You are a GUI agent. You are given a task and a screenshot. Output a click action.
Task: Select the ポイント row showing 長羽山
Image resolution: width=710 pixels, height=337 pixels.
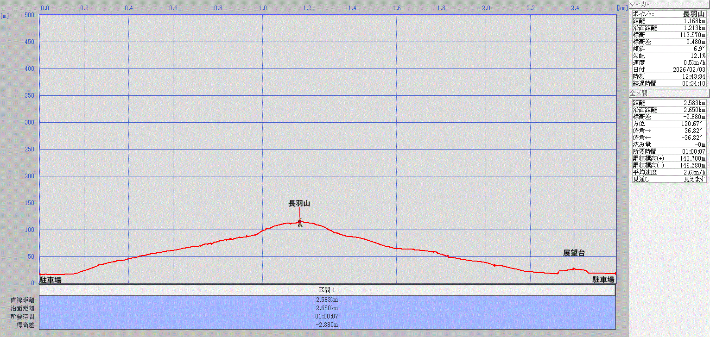coord(669,14)
